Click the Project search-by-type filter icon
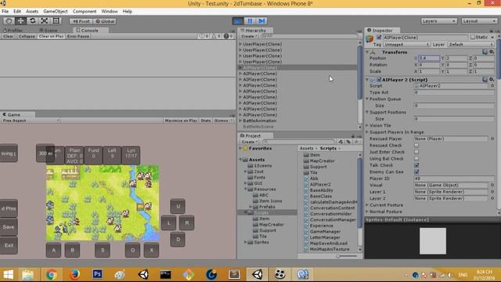This screenshot has width=501, height=282. [x=341, y=142]
